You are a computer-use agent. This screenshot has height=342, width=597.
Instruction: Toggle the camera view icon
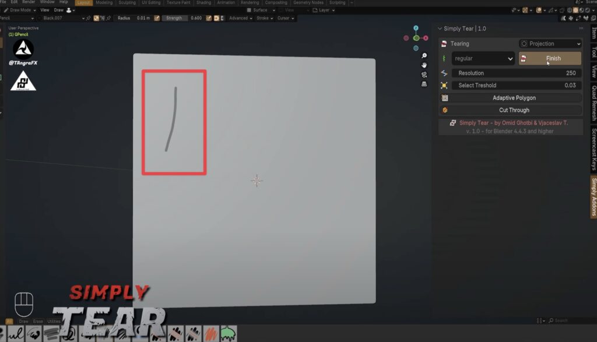(x=424, y=75)
